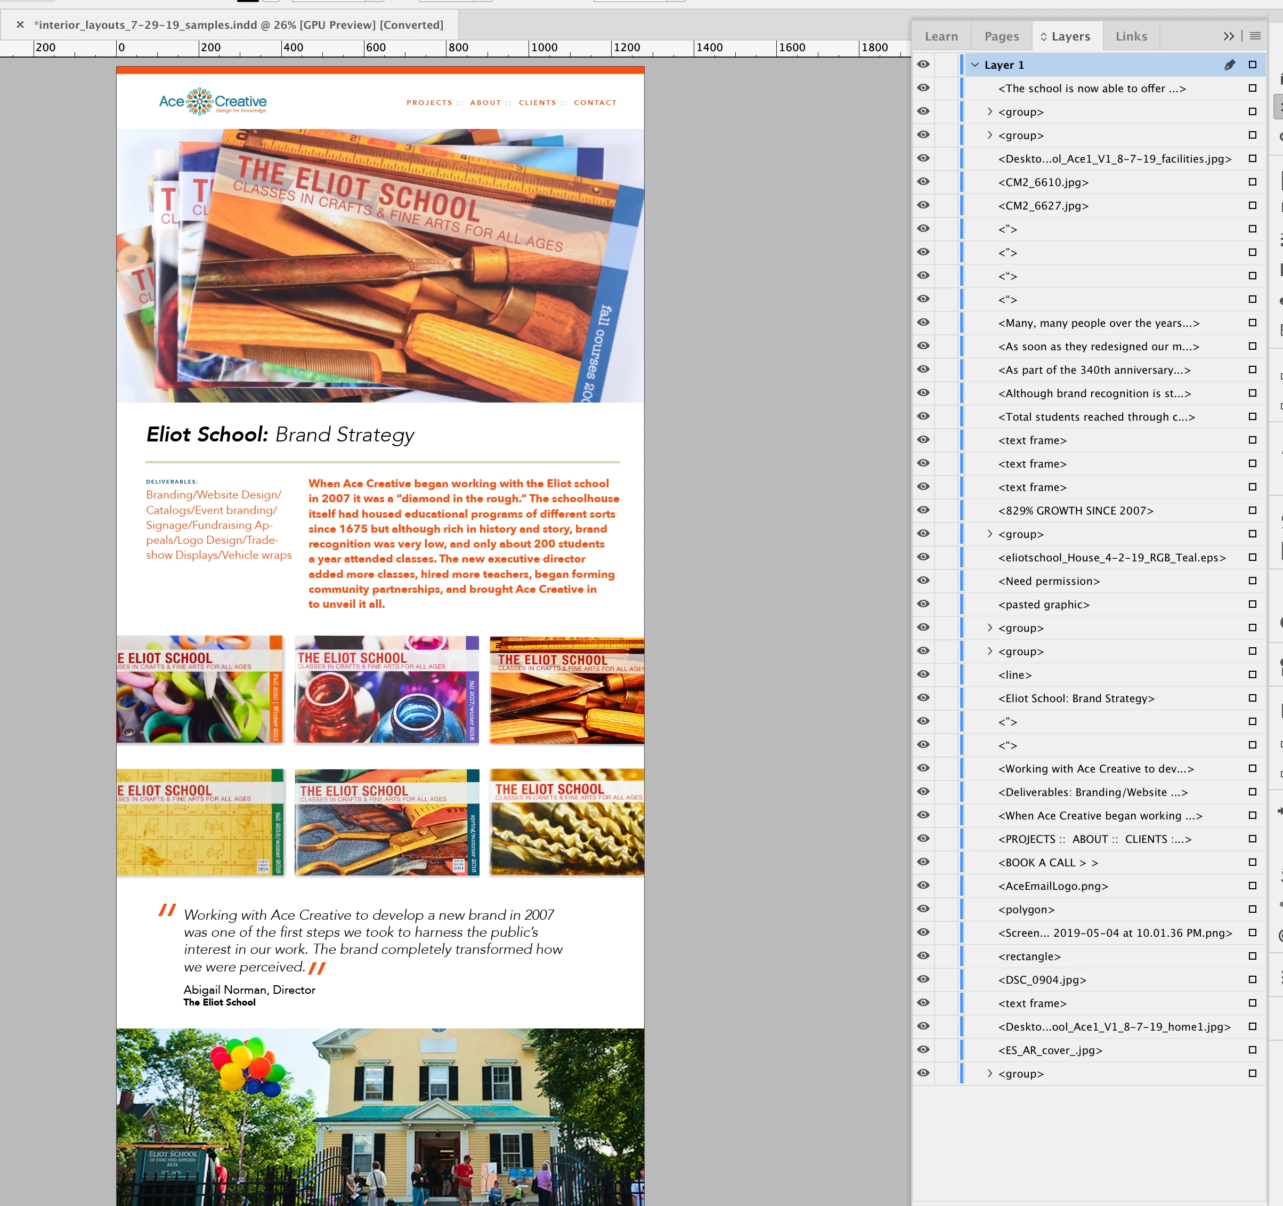Click selection square for polygon layer item
Screen dimensions: 1283x1206
(x=1252, y=909)
